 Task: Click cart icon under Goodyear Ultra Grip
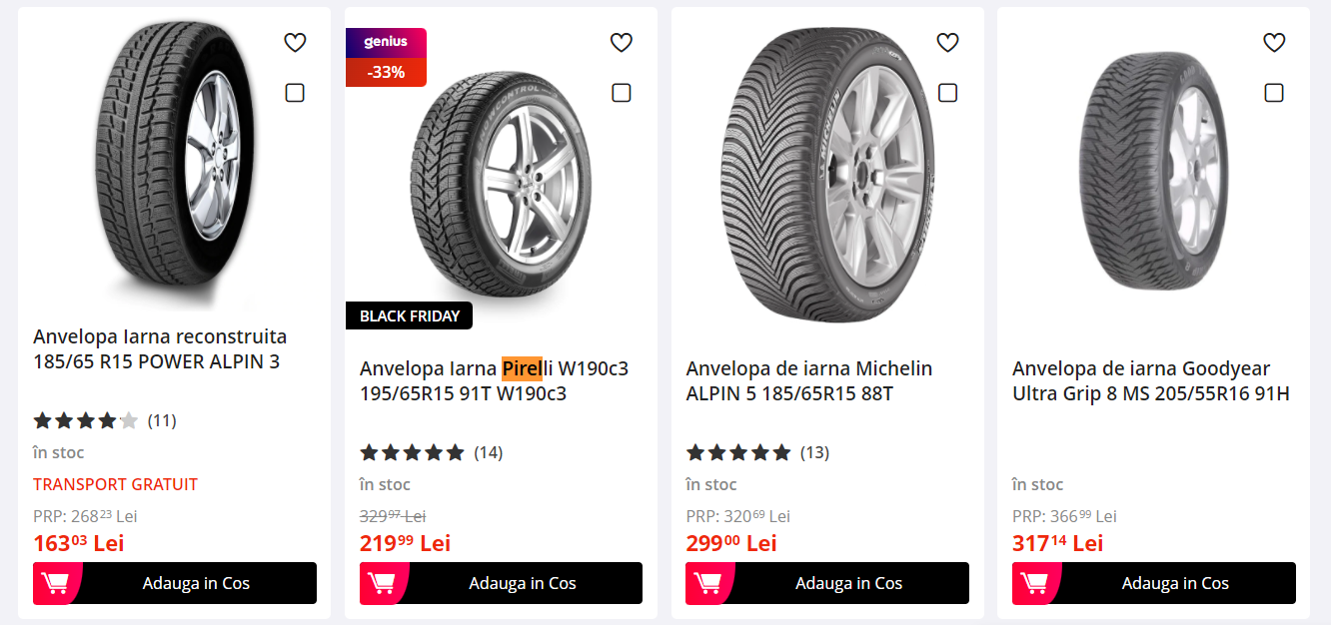coord(1035,583)
